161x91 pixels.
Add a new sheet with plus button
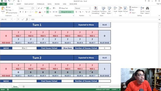click(x=24, y=86)
